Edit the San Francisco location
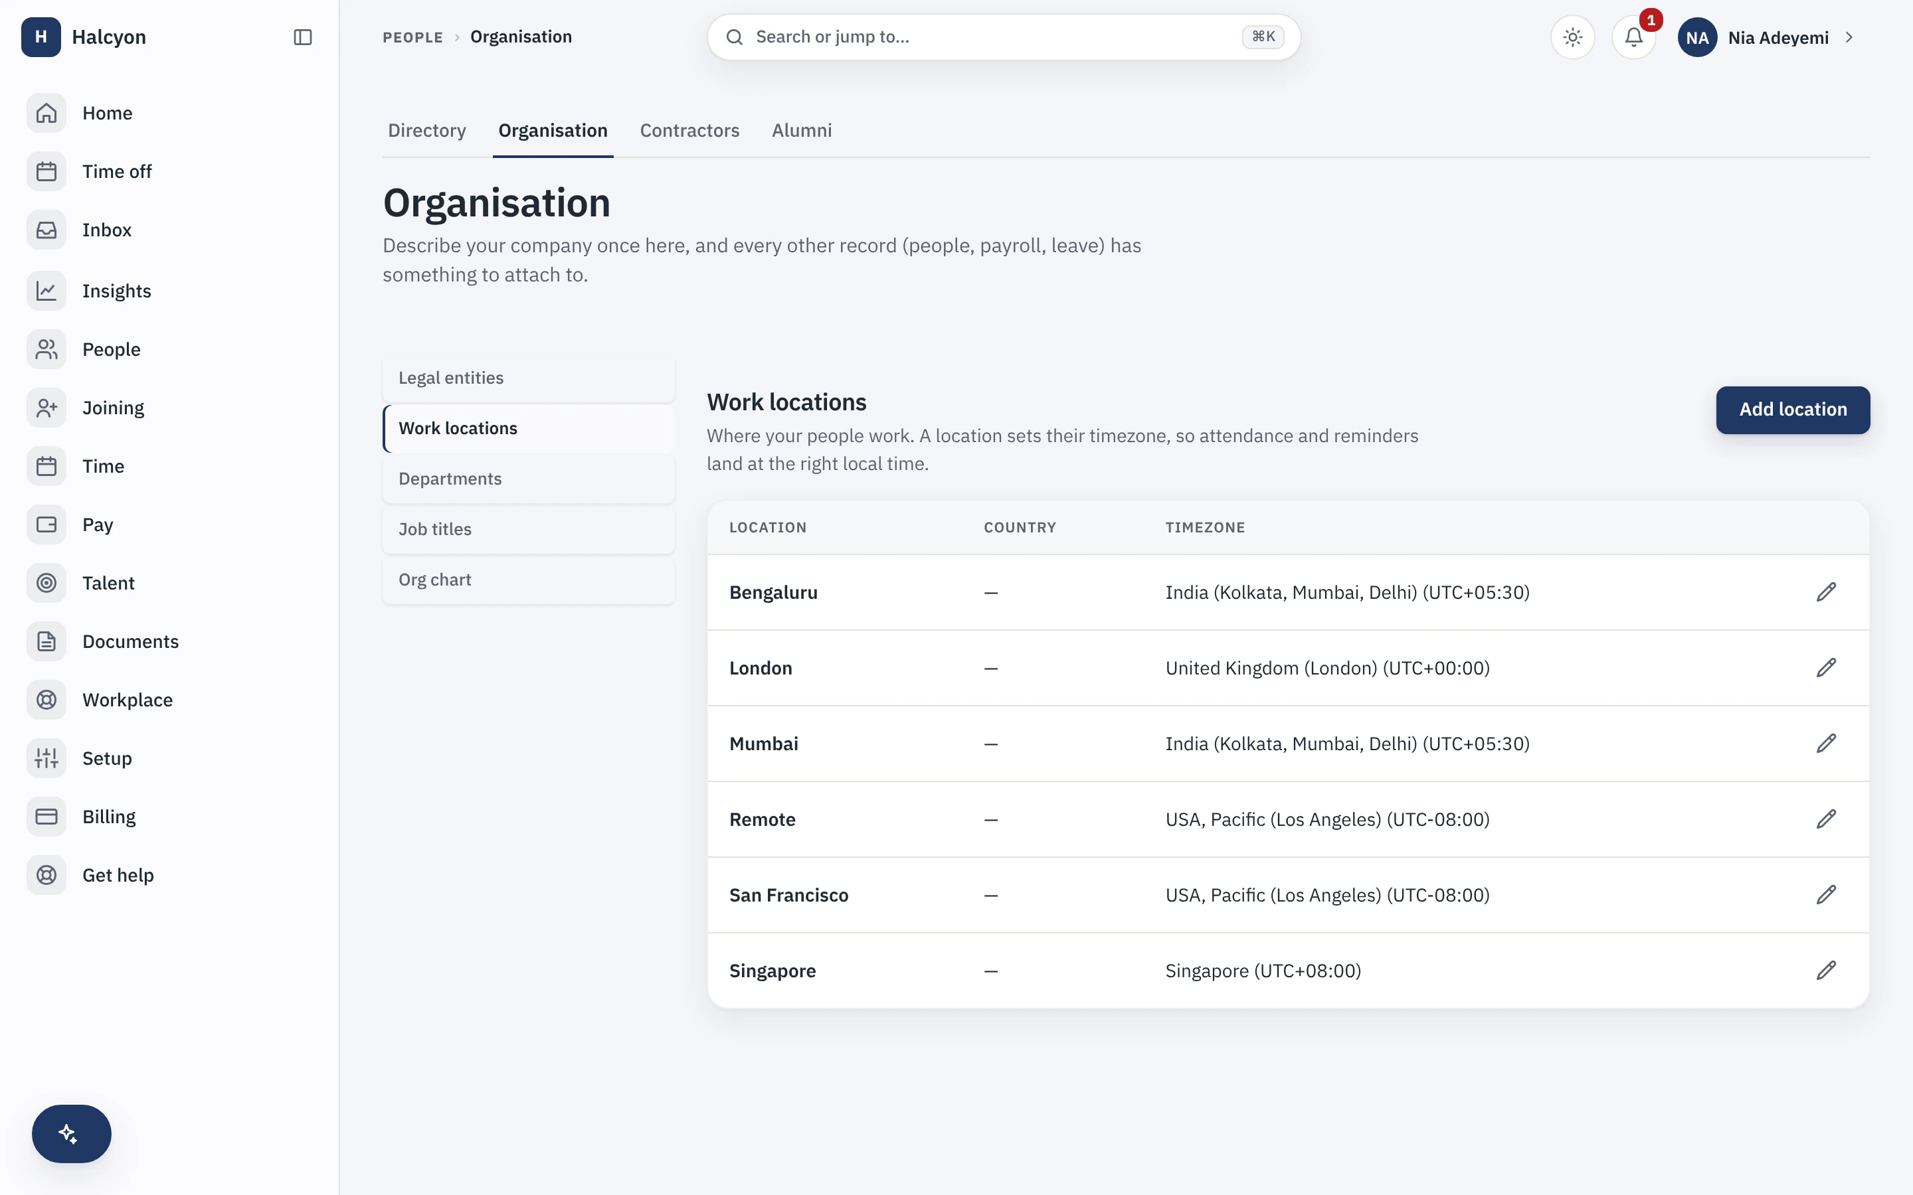 tap(1826, 895)
